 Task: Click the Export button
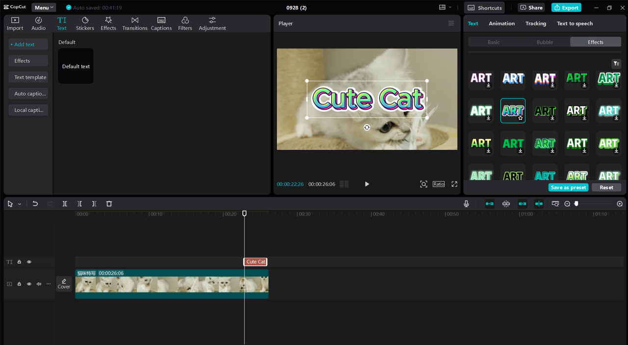coord(566,7)
